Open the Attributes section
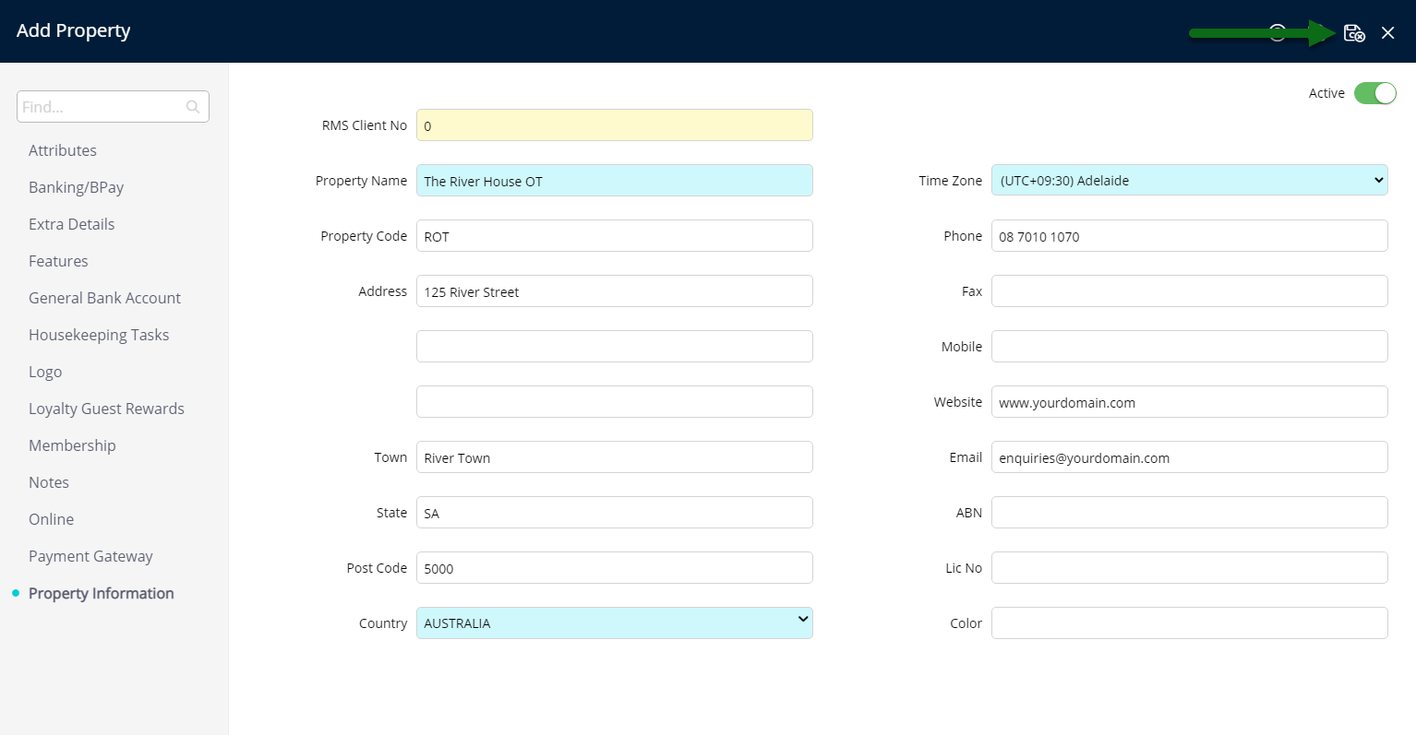Image resolution: width=1416 pixels, height=735 pixels. (x=62, y=149)
